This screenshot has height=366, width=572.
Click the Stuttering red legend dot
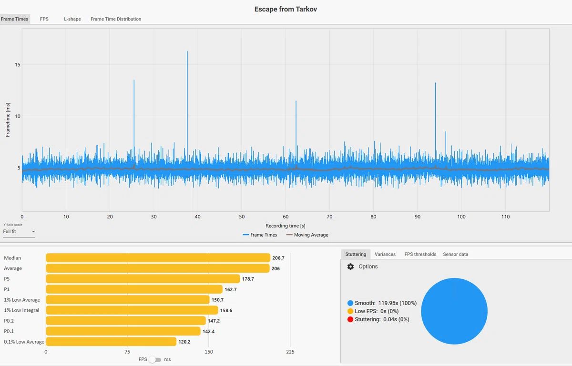click(350, 319)
